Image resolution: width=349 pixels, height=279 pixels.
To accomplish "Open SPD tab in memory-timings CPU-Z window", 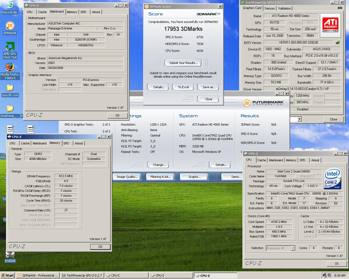I will 66,143.
